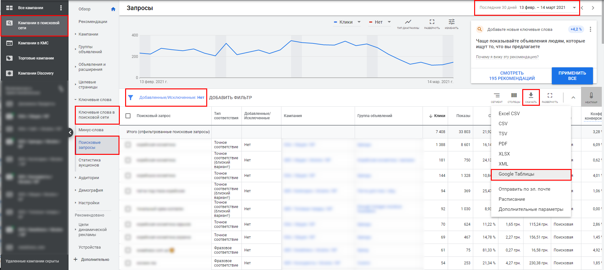This screenshot has height=270, width=604.
Task: Open the Сегмент icon in table toolbar
Action: (x=497, y=95)
